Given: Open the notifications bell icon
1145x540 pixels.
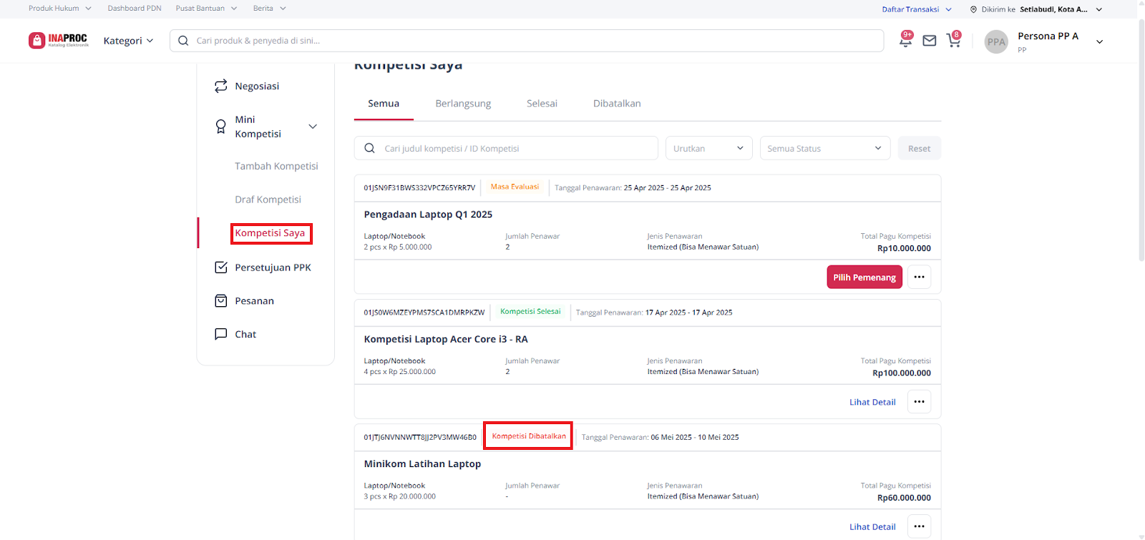Looking at the screenshot, I should coord(905,41).
